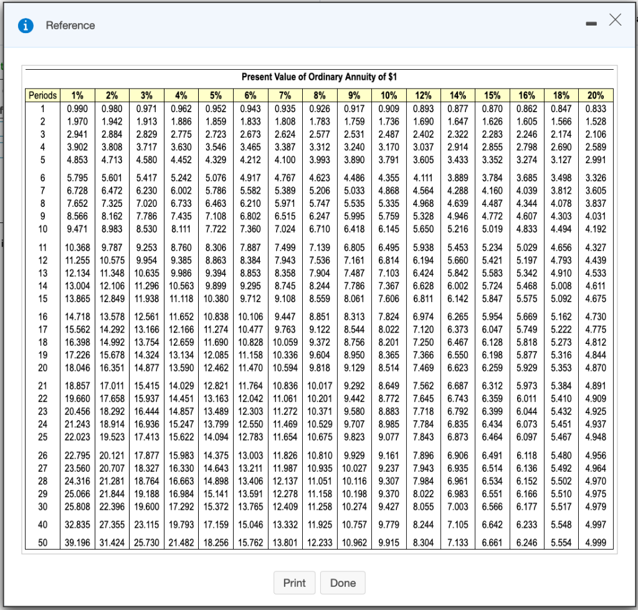Click the Reference dialog title text
This screenshot has width=638, height=610.
tap(70, 25)
